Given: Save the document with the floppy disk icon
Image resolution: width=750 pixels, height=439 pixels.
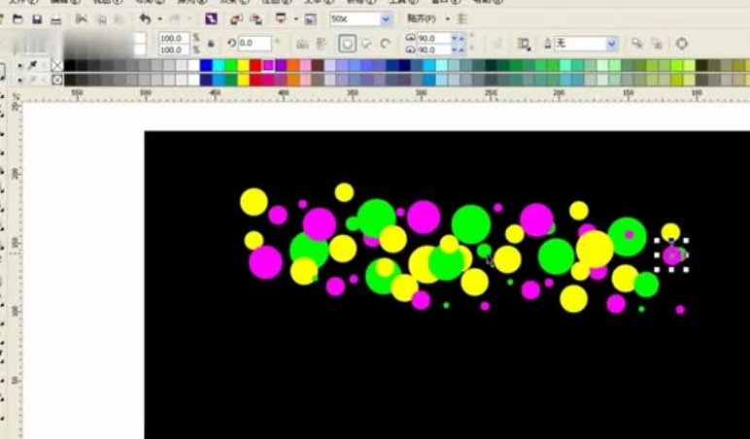Looking at the screenshot, I should pyautogui.click(x=37, y=19).
